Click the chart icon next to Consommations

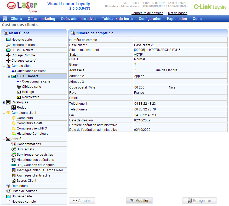pos(14,144)
